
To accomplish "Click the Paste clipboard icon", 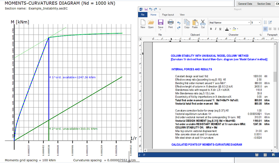I will coord(195,23).
